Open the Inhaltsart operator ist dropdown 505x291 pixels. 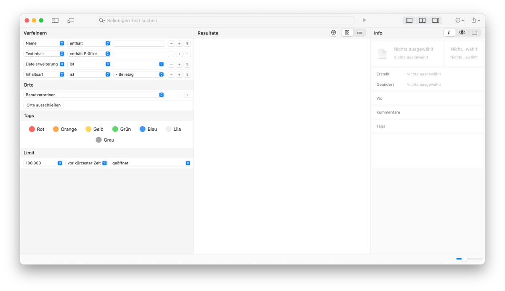pos(89,74)
